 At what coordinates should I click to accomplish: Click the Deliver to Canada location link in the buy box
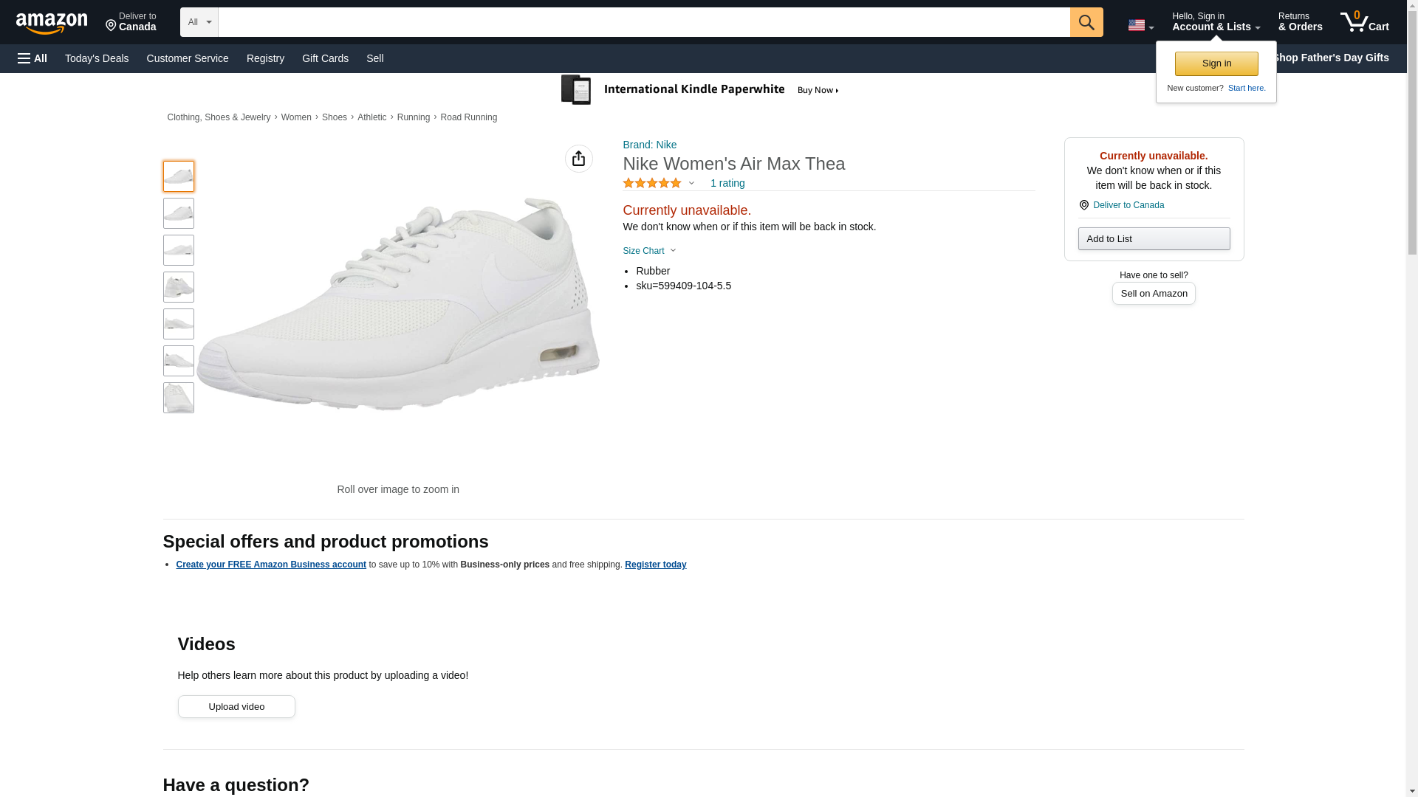[x=1128, y=205]
